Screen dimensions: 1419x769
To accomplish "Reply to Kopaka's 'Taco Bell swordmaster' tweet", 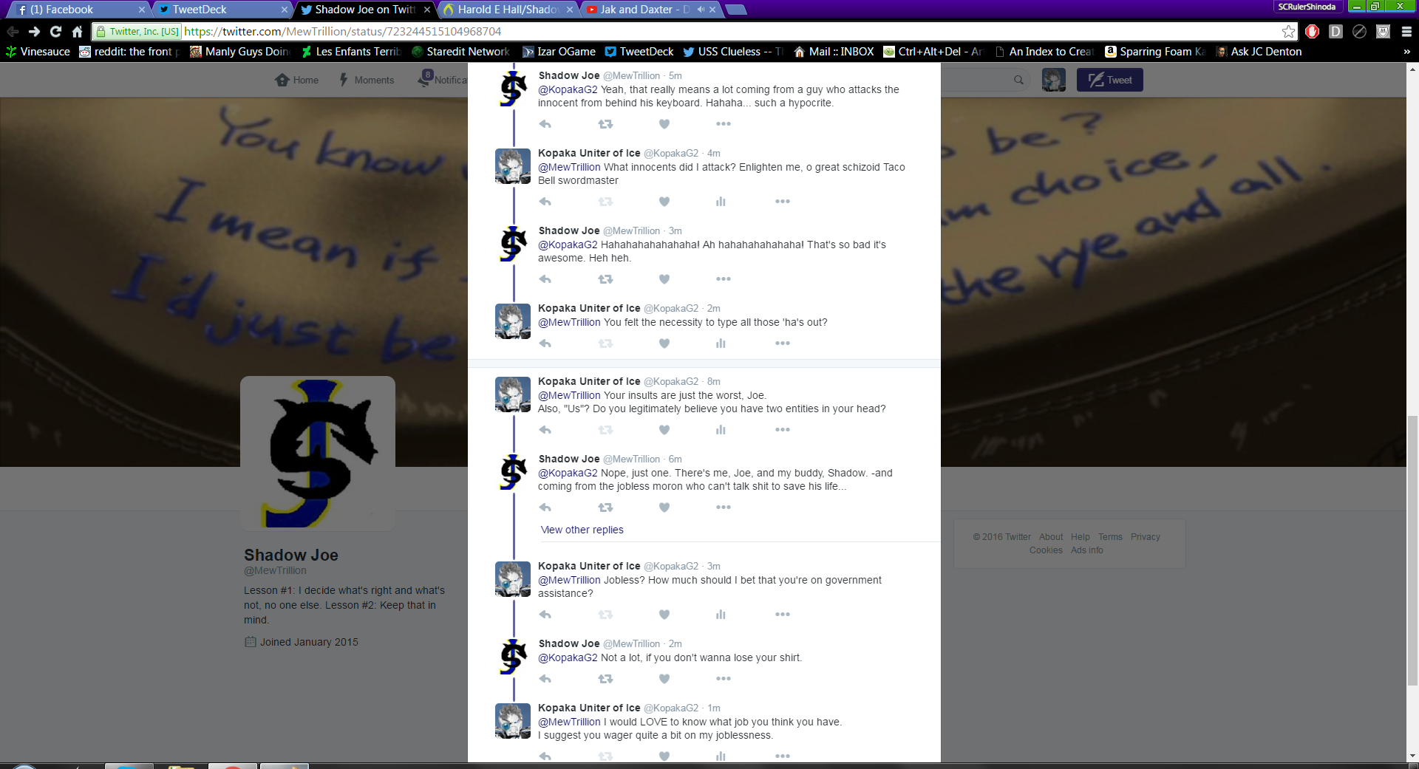I will pos(545,202).
